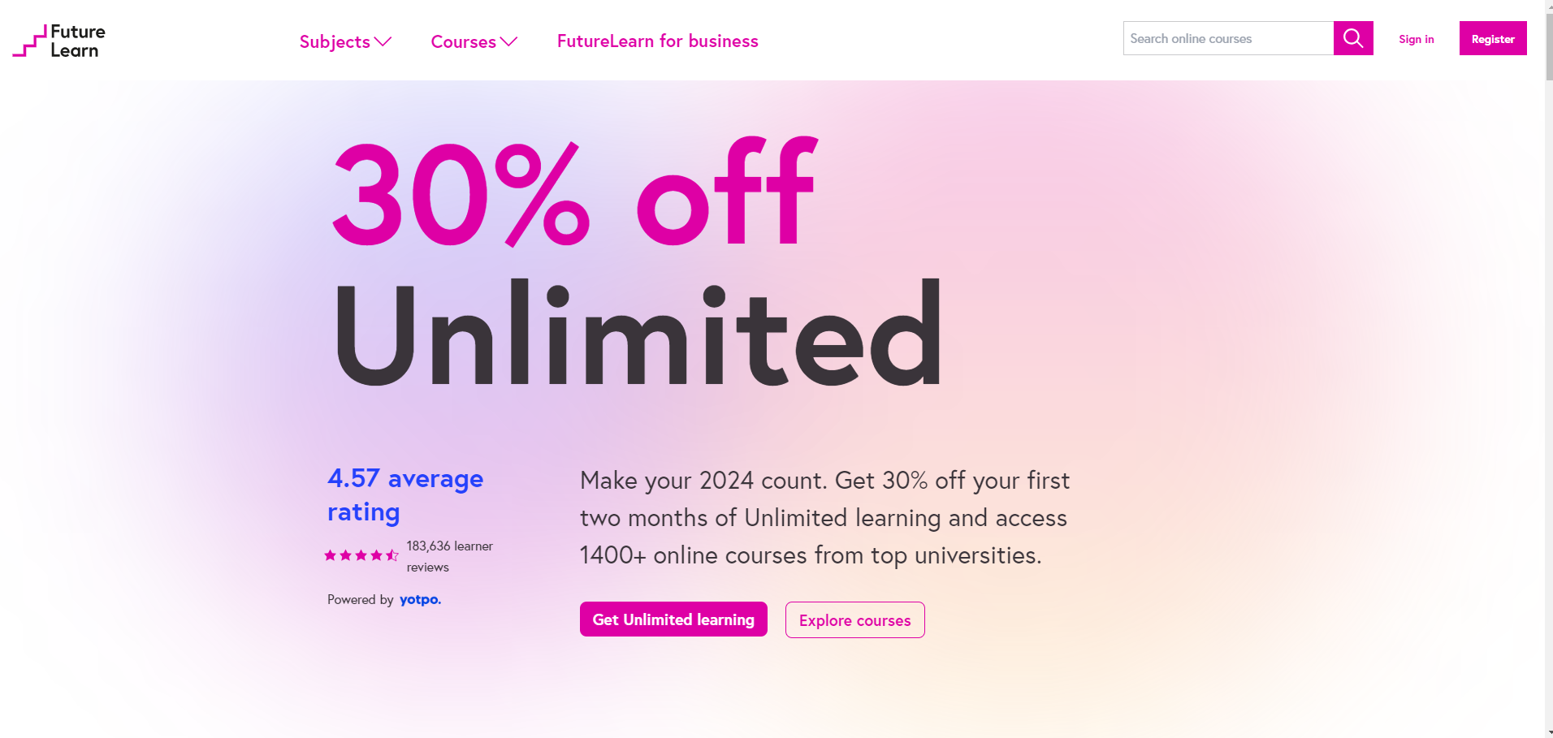1553x738 pixels.
Task: Click the 183,636 learner reviews text
Action: point(449,556)
